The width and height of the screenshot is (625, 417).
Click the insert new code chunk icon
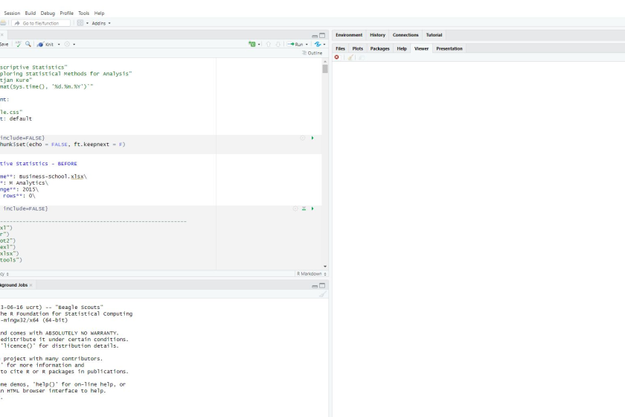pyautogui.click(x=254, y=44)
